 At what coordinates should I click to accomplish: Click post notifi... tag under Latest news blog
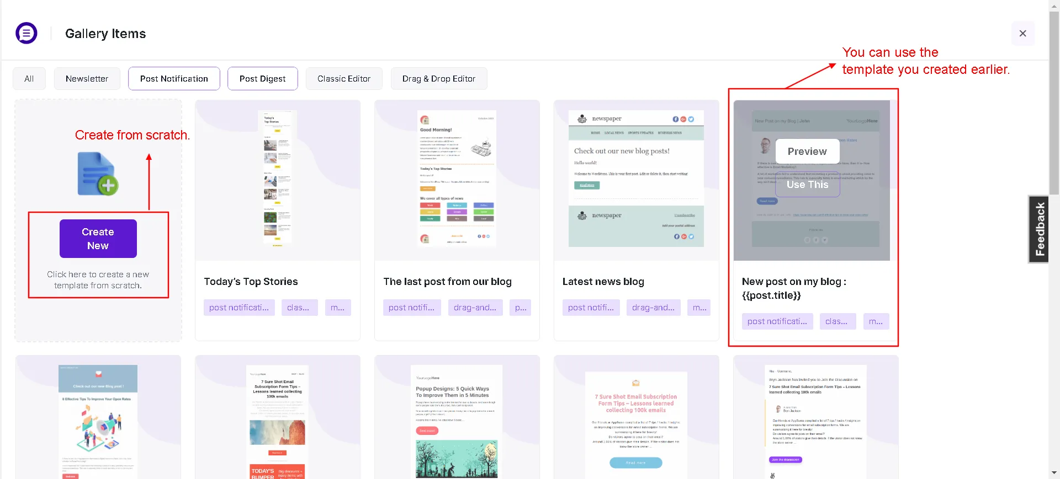(x=591, y=308)
